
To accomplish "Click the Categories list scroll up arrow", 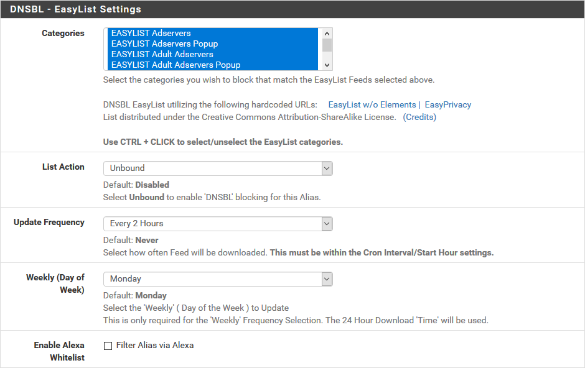I will pos(327,33).
